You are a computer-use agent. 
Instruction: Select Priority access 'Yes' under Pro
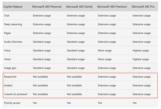pos(135,103)
